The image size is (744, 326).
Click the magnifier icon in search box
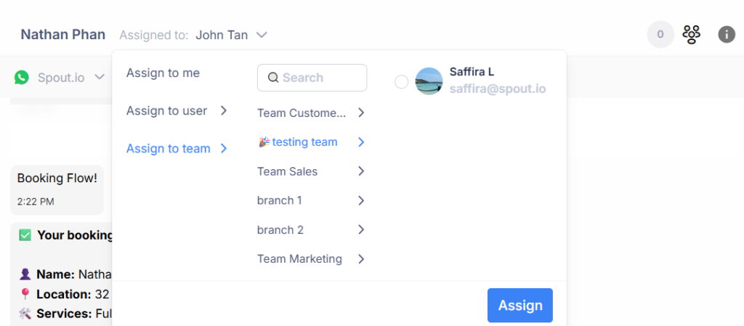point(273,78)
